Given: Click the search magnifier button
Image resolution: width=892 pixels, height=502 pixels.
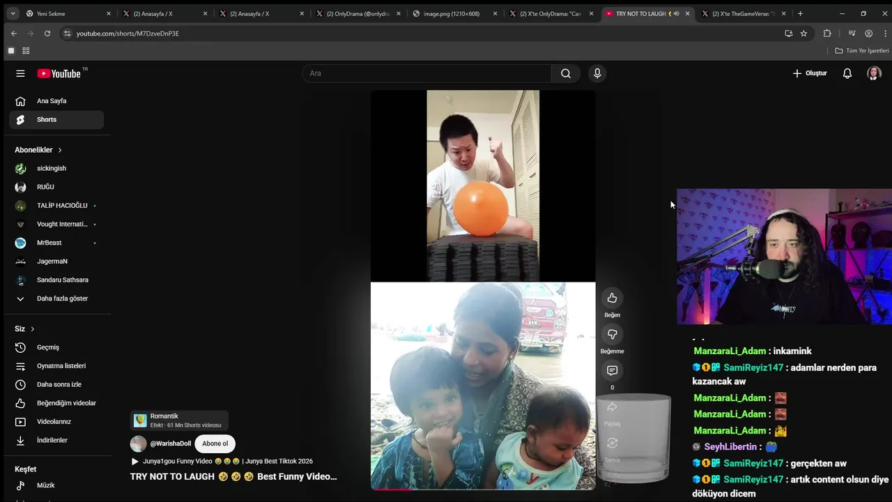Looking at the screenshot, I should point(566,73).
